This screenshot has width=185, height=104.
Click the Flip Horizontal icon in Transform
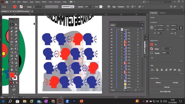point(172,34)
